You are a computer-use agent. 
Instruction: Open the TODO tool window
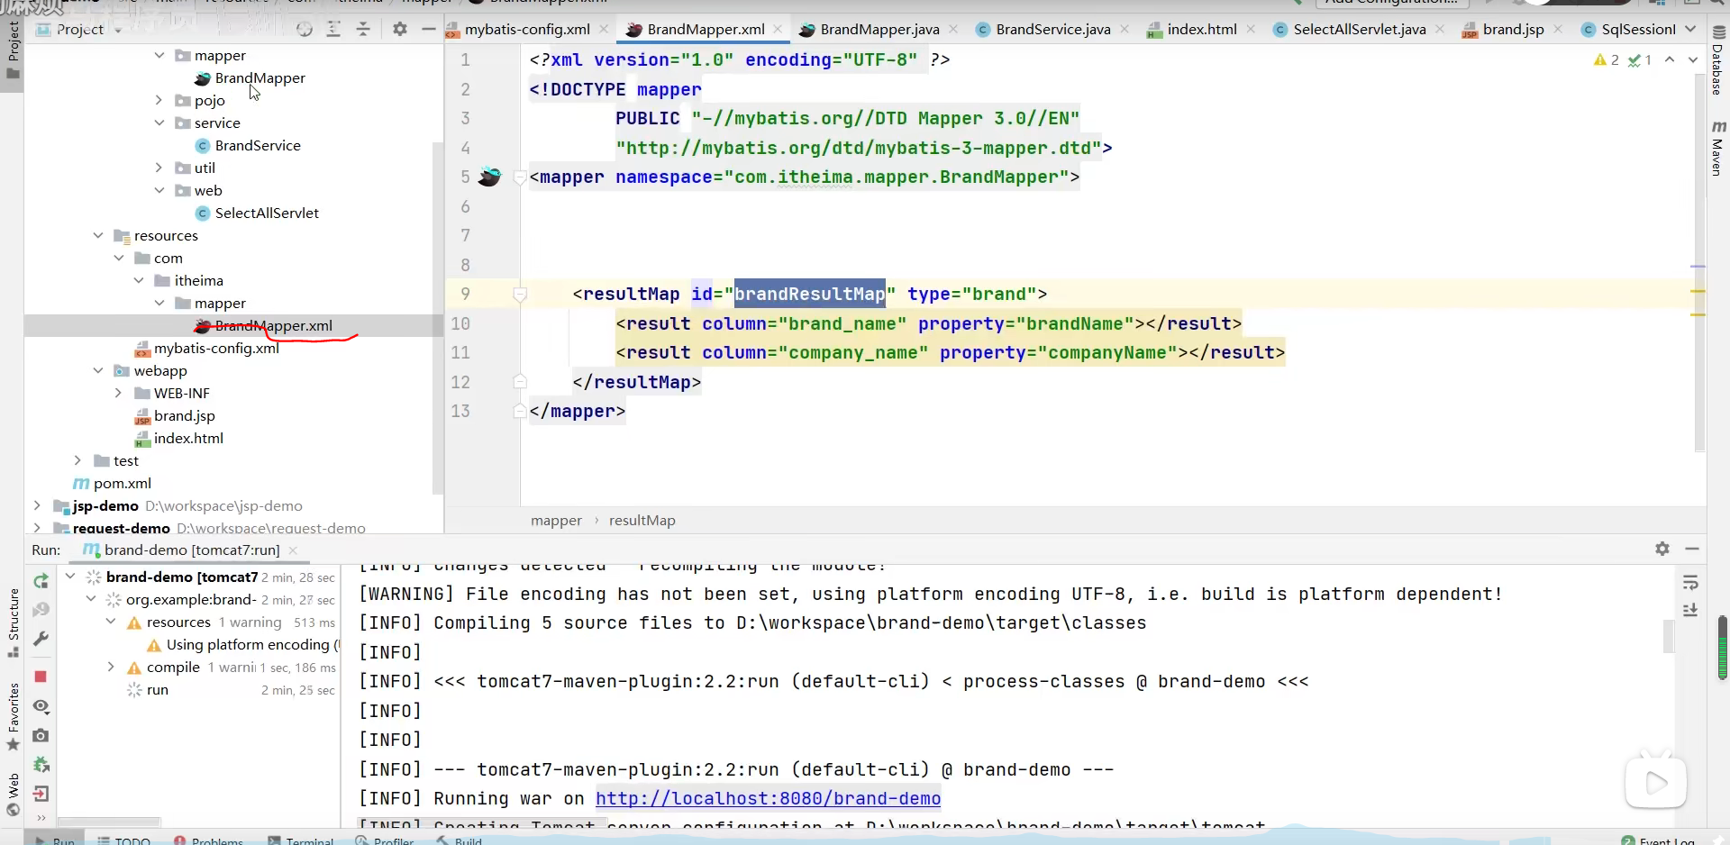(x=124, y=840)
